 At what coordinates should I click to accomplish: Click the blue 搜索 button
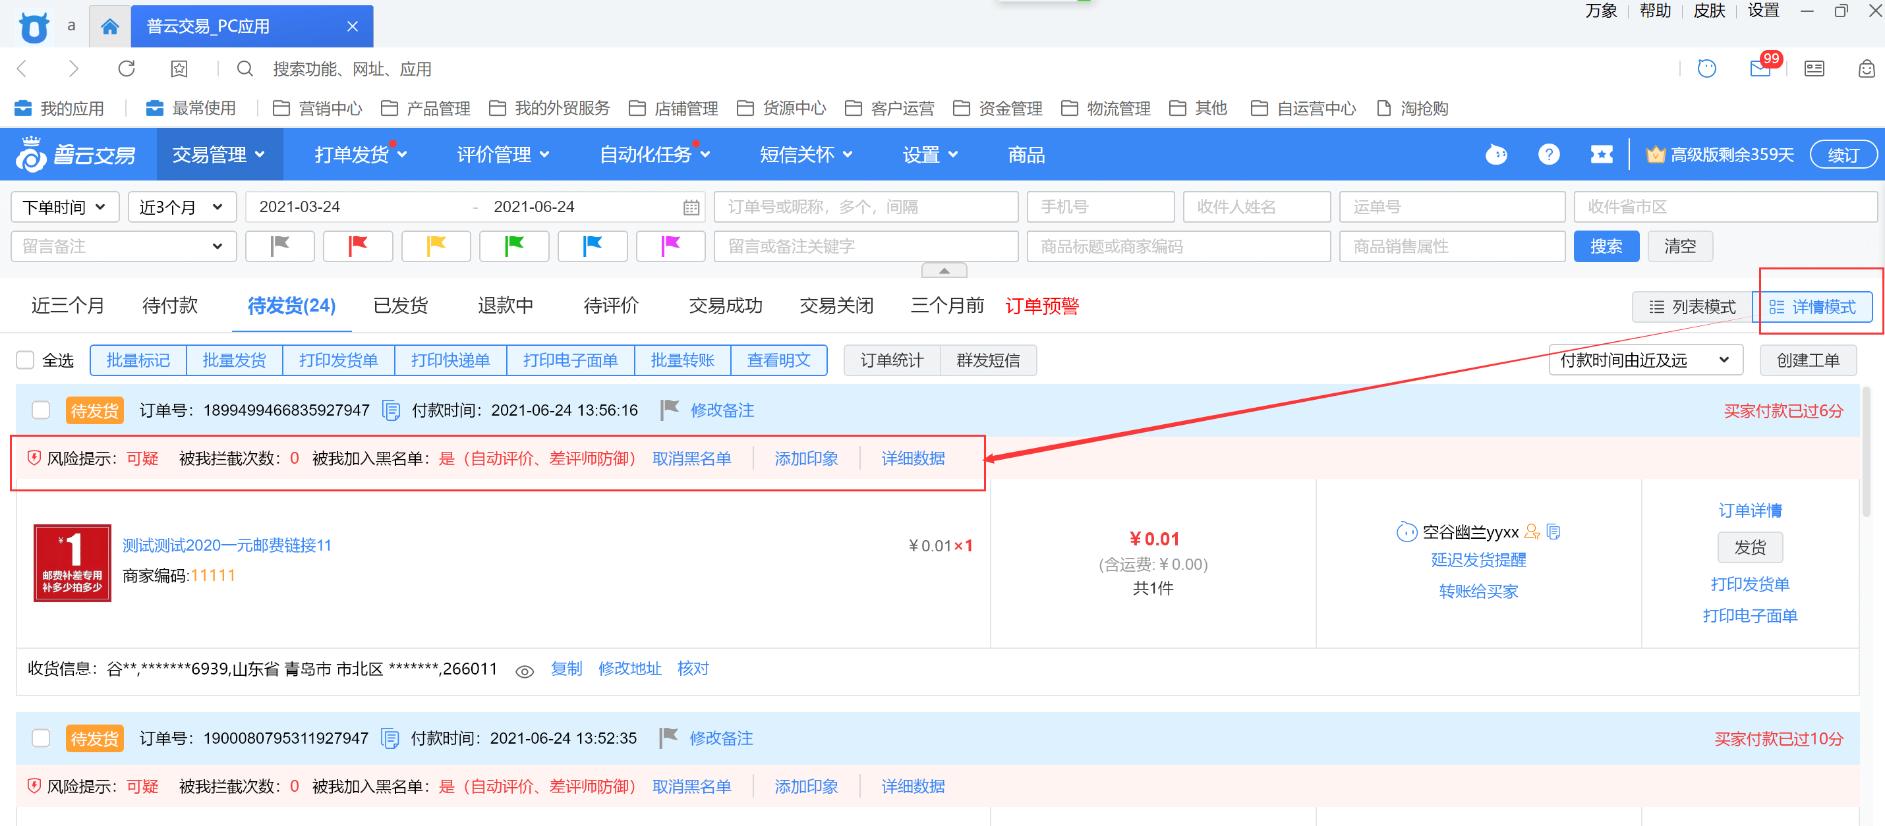coord(1606,246)
